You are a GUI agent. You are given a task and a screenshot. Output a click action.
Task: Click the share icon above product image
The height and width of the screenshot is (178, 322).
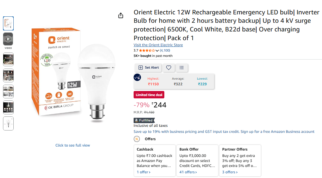[121, 16]
